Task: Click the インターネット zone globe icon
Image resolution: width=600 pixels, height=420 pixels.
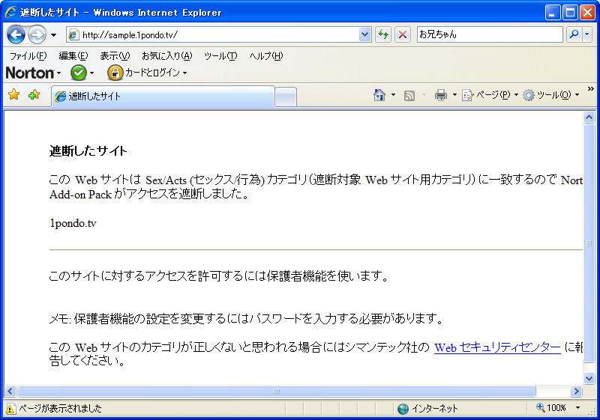Action: [403, 409]
